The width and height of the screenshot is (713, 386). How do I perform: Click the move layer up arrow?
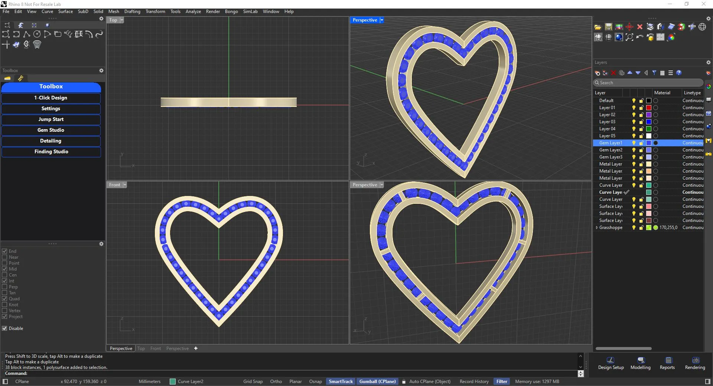(x=630, y=73)
